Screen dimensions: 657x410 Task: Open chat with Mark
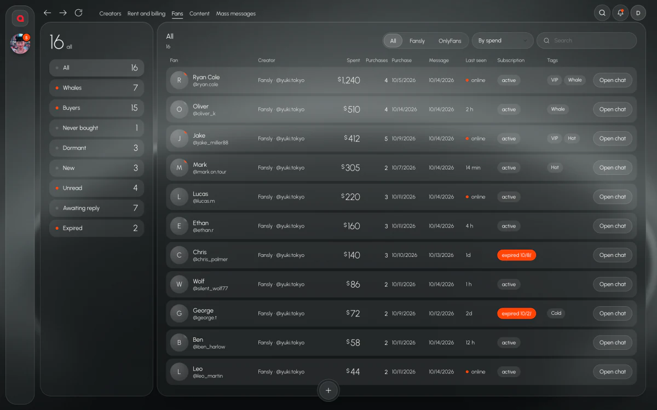613,168
